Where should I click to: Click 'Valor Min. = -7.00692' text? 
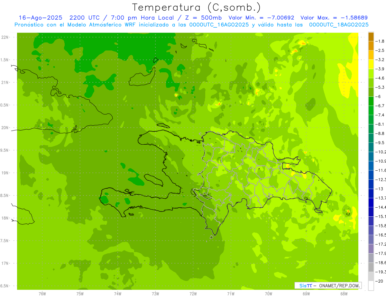262,18
